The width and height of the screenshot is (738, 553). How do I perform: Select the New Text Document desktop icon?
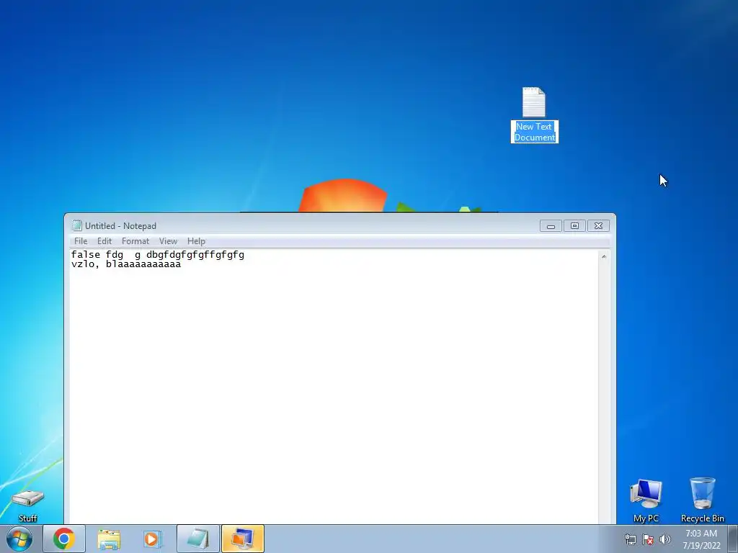[534, 102]
